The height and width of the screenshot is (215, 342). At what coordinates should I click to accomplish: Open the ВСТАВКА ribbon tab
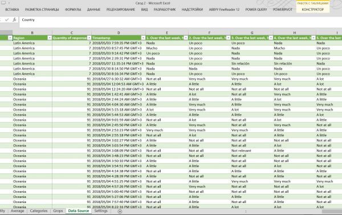tap(12, 10)
